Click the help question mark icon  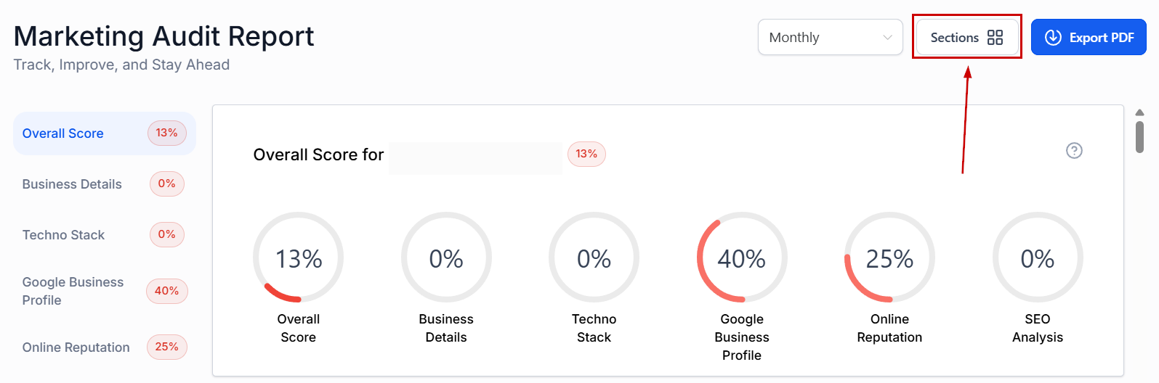1074,151
